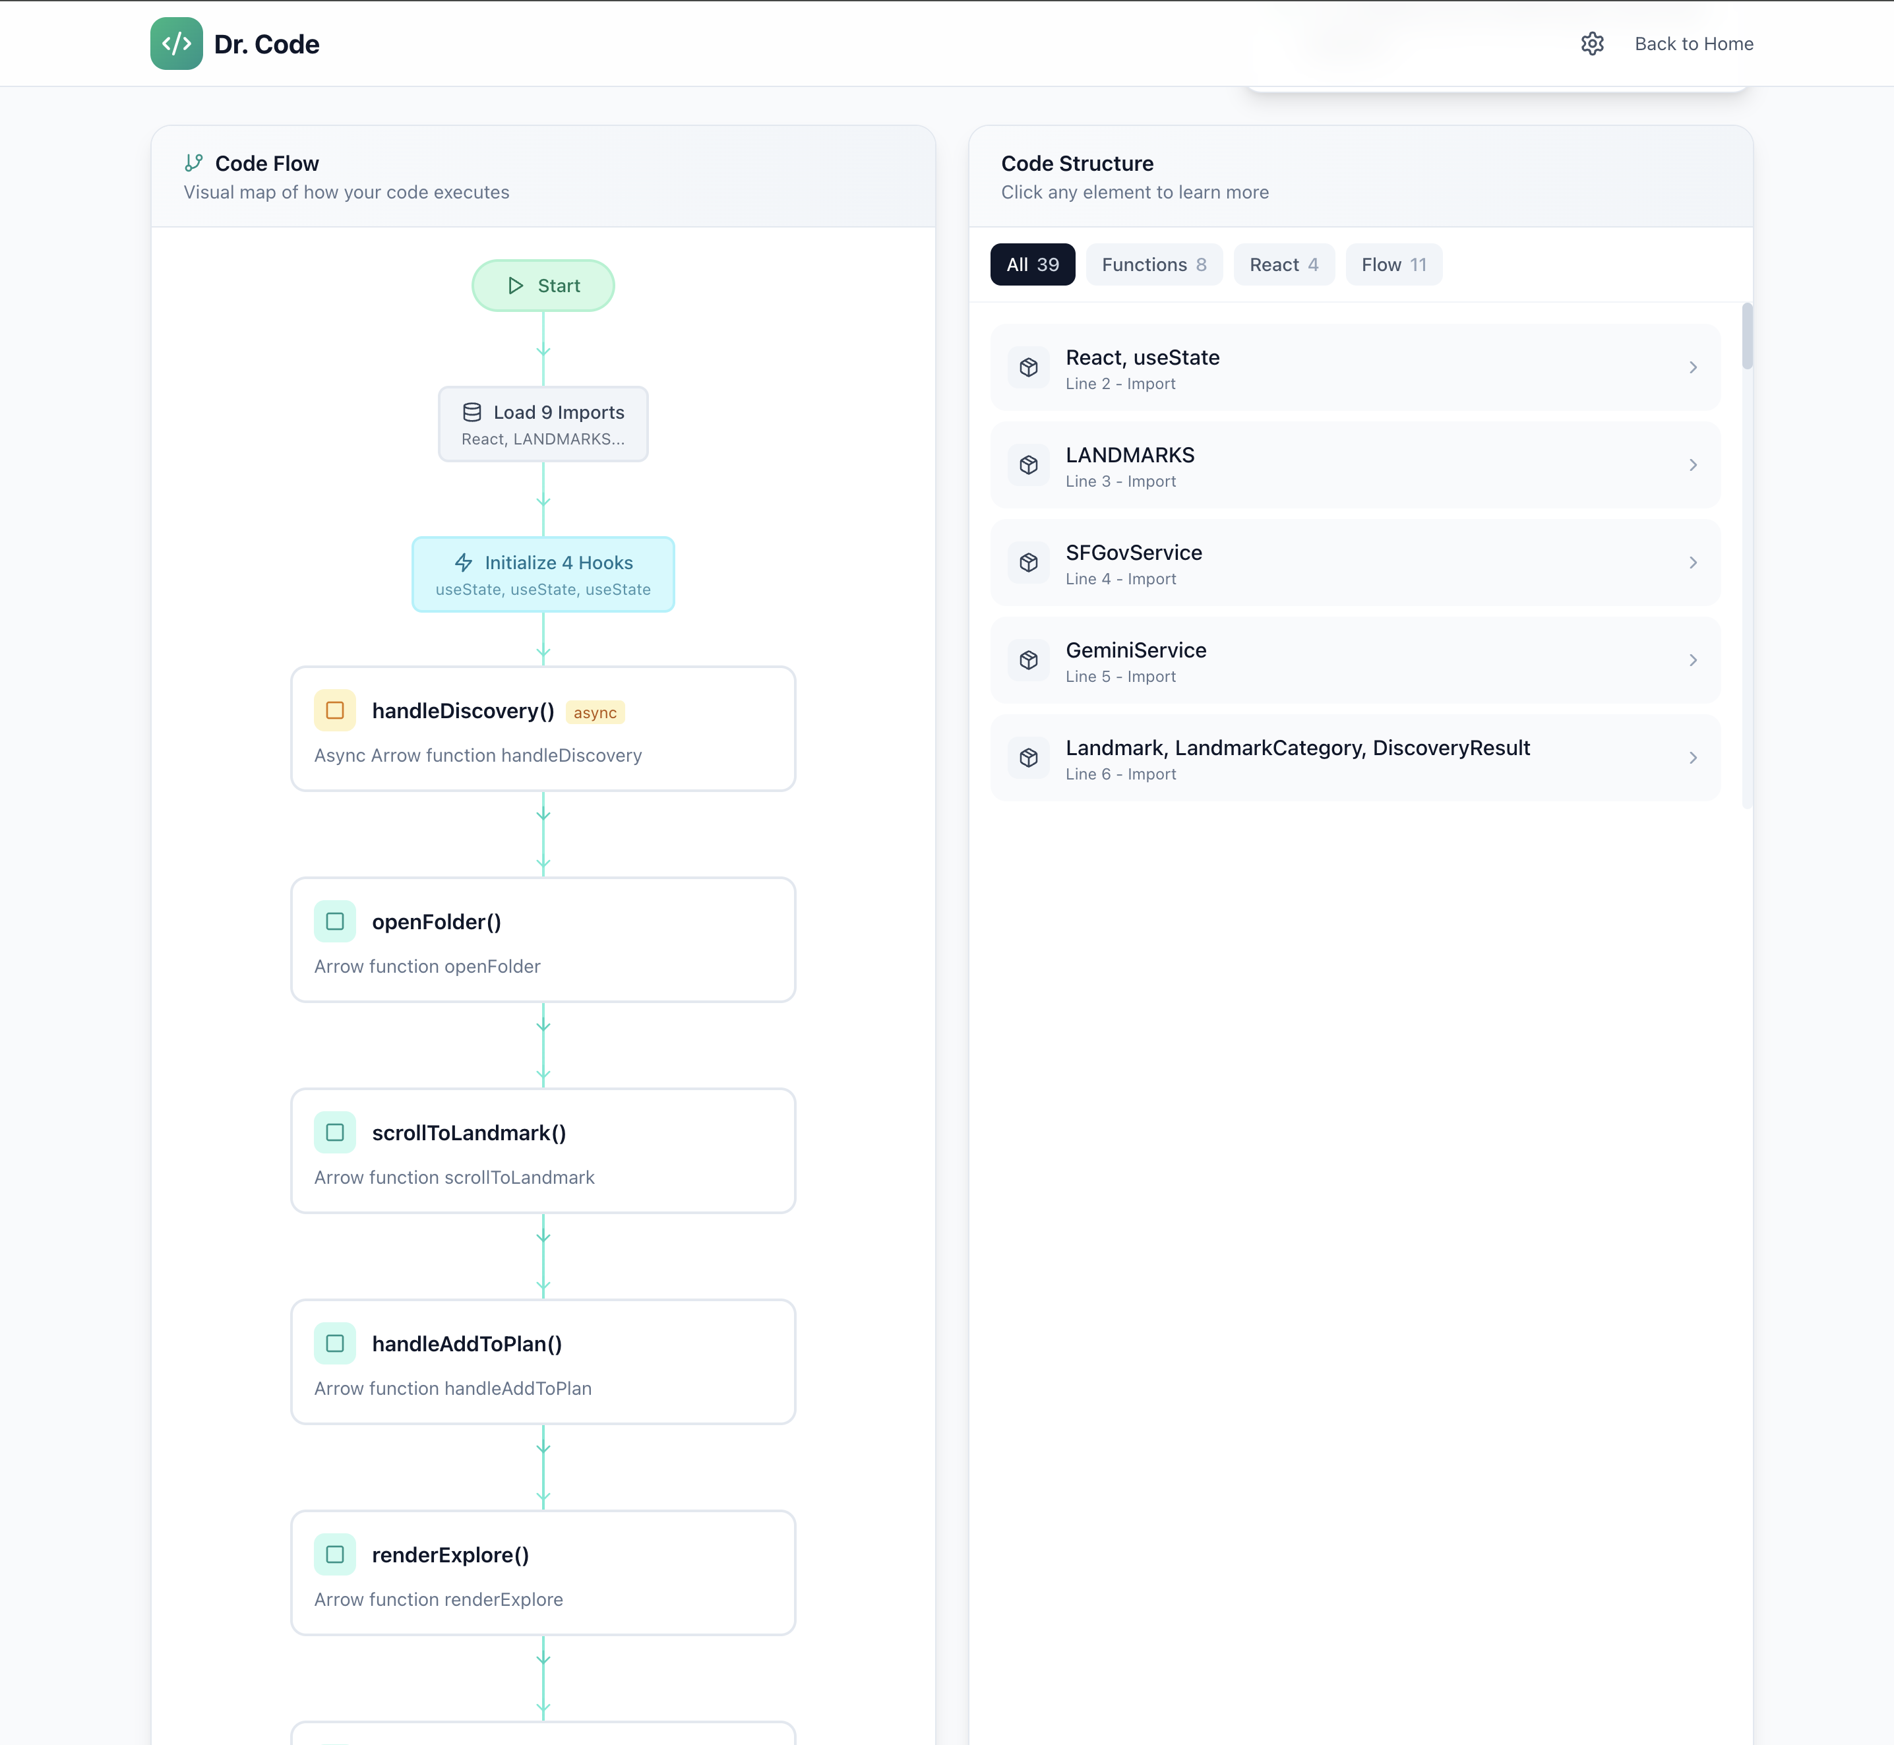
Task: Click the green square icon of scrollToLandmark()
Action: coord(335,1132)
